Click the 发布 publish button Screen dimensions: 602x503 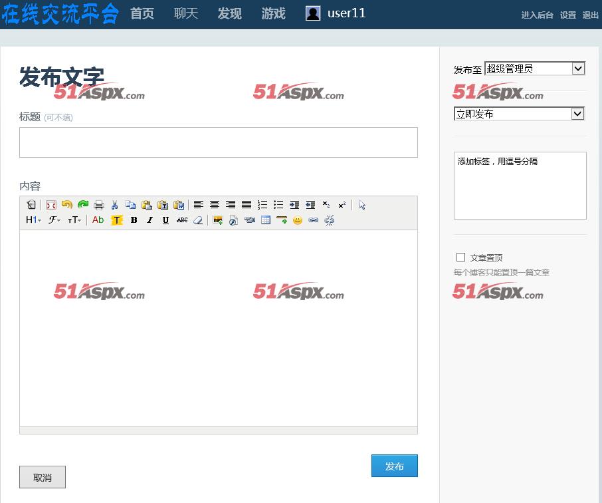coord(394,466)
